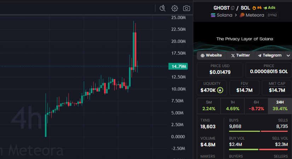This screenshot has height=159, width=292.
Task: Open the Telegram link button
Action: click(x=270, y=55)
